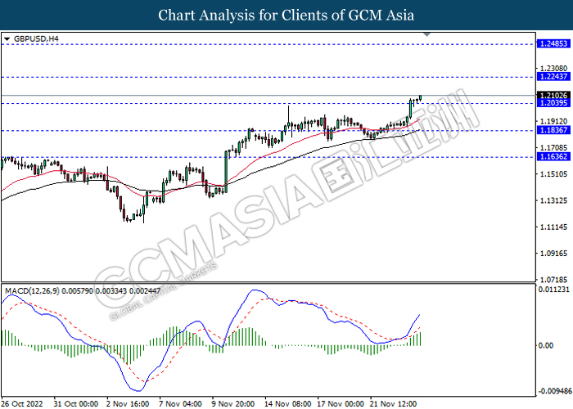Viewport: 573px width, 409px height.
Task: Click the 26 Oct 2022 date label
Action: 22,403
